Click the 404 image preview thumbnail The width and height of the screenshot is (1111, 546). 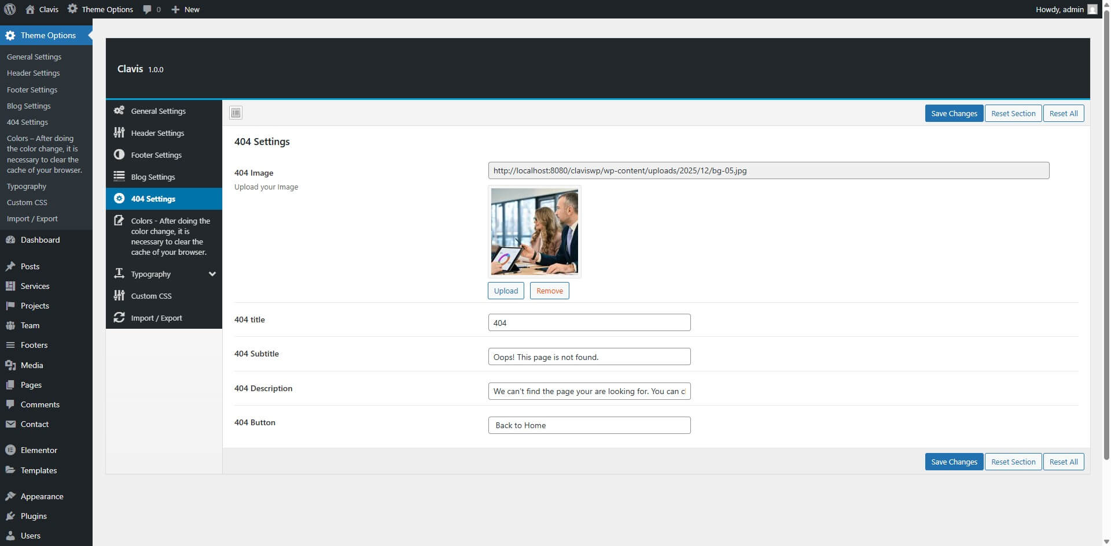(534, 232)
